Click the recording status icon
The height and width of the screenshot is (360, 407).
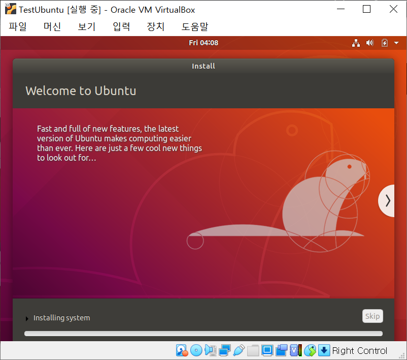[281, 350]
